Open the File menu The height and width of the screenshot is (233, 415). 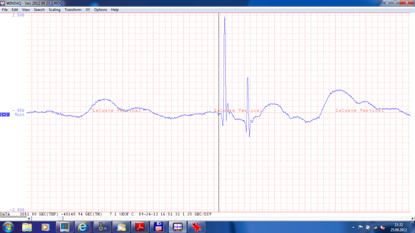[5, 10]
